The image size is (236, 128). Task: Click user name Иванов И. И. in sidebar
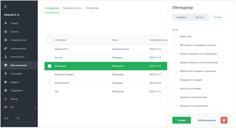click(x=12, y=15)
